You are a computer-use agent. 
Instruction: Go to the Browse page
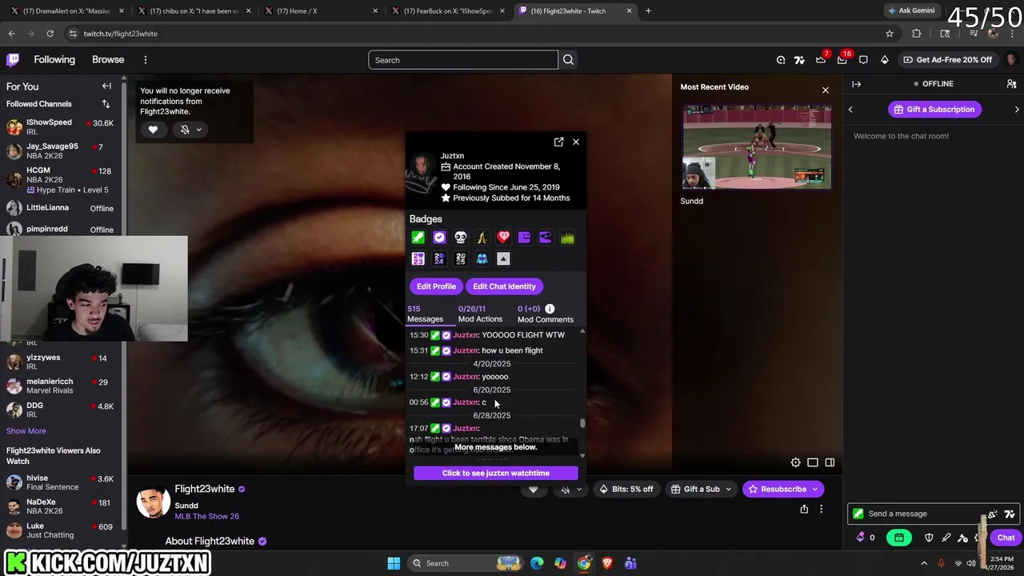click(108, 60)
